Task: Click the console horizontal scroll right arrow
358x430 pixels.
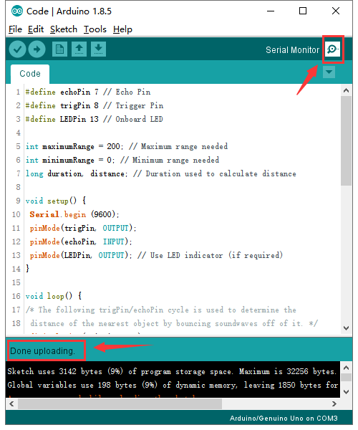Action: (334, 403)
